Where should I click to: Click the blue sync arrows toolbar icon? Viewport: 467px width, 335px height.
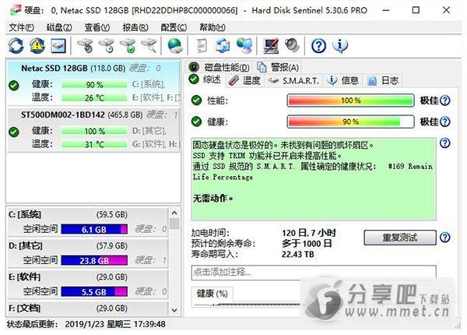223,46
